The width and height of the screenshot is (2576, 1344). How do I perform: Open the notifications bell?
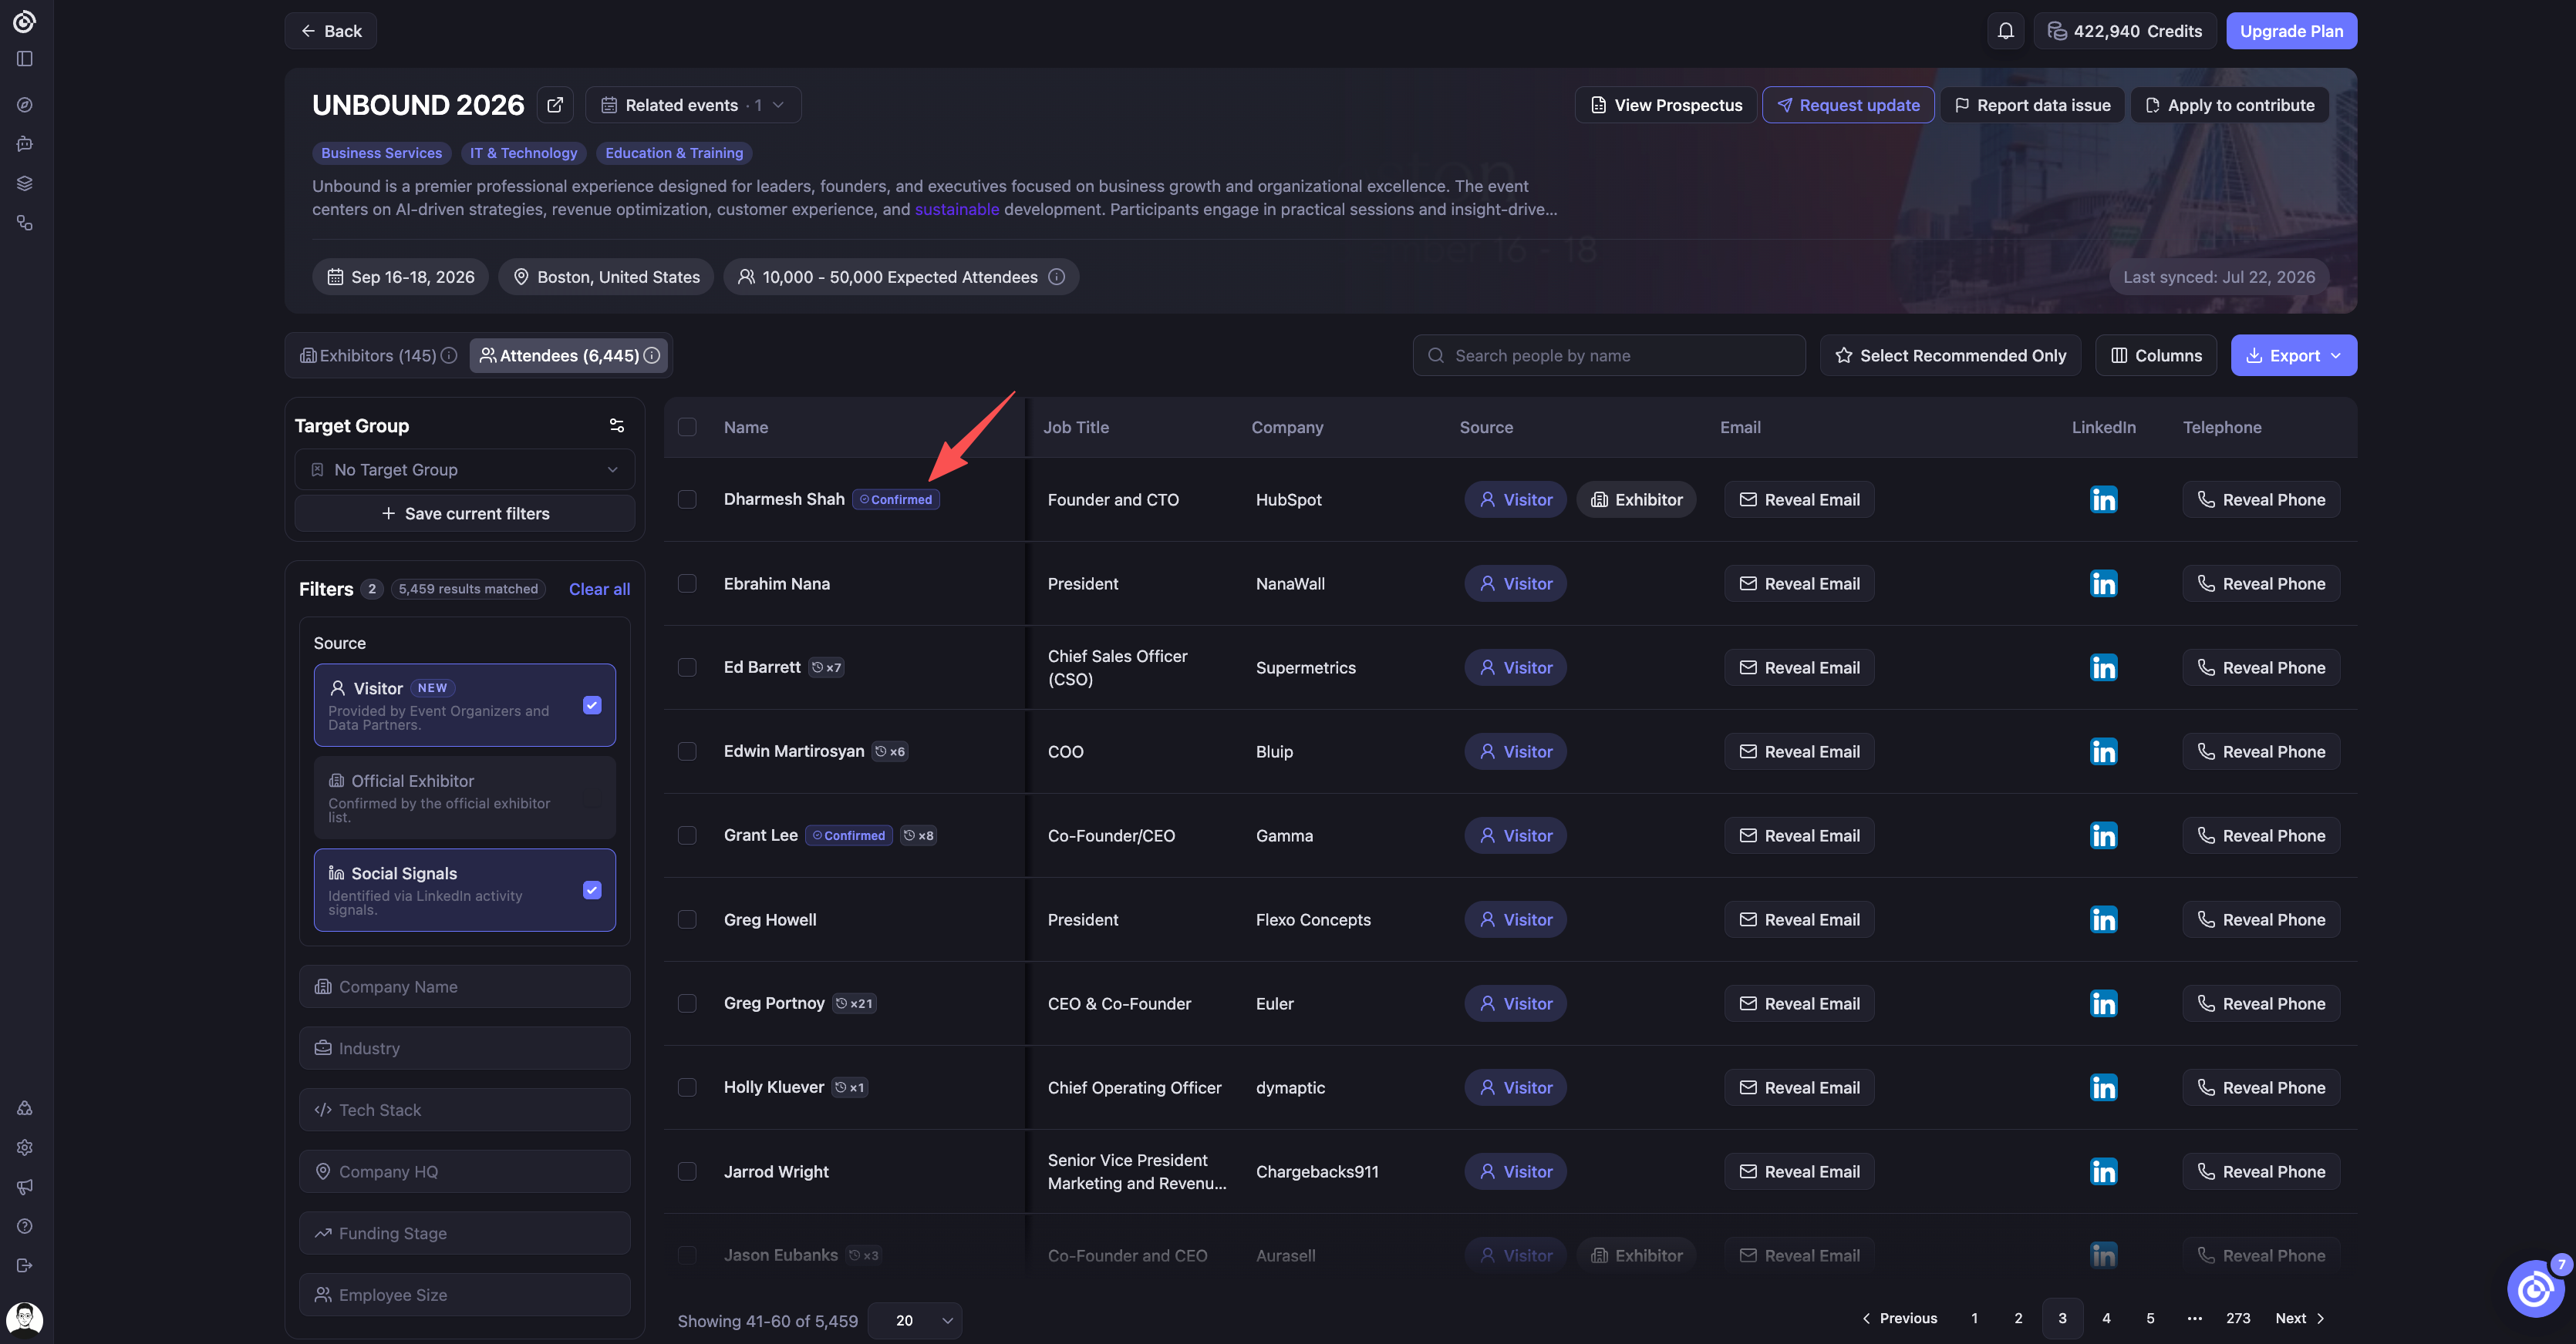pos(2005,31)
